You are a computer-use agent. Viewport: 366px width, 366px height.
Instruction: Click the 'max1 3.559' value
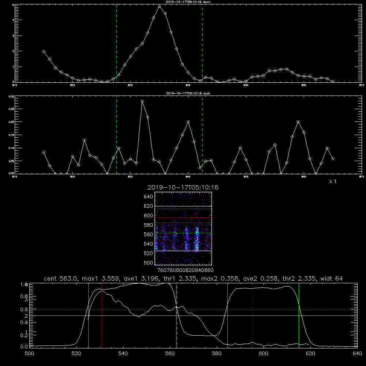(x=100, y=279)
